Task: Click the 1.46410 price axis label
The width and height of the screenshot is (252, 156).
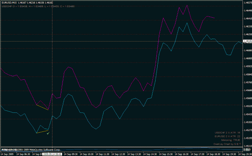Action: click(248, 19)
